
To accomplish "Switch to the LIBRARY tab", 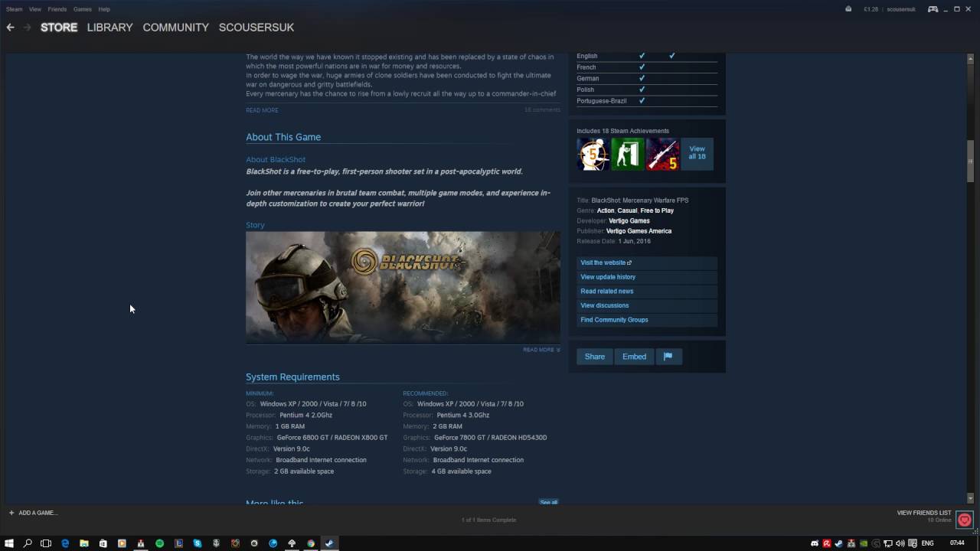I will tap(109, 28).
